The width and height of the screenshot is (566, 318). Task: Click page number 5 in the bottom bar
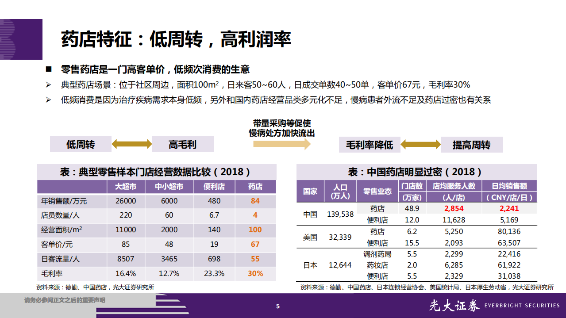tap(277, 305)
